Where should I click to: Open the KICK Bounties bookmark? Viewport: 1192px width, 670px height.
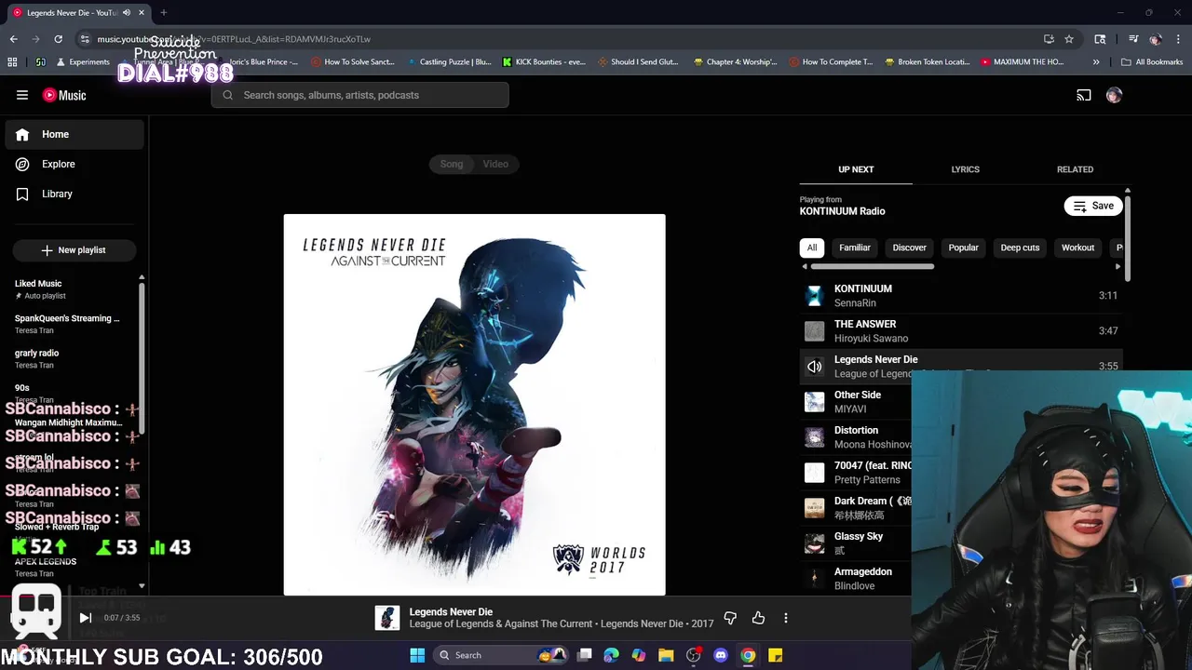pyautogui.click(x=543, y=62)
